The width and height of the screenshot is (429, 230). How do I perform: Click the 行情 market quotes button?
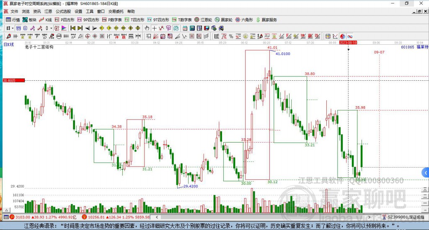13,20
